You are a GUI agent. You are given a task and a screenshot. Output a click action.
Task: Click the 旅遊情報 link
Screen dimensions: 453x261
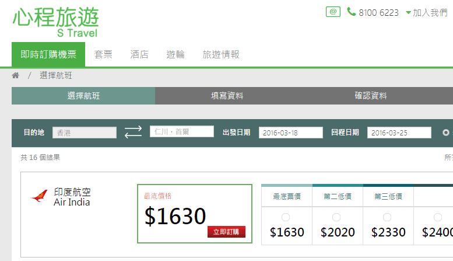pos(220,54)
